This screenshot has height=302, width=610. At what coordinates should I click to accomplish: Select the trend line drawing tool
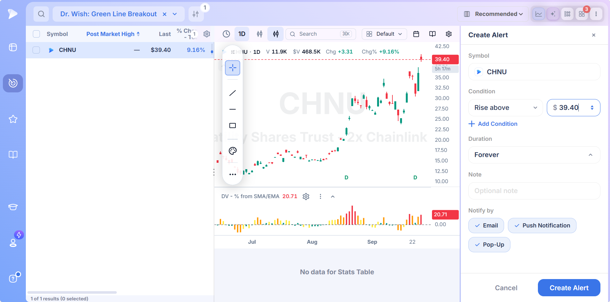pyautogui.click(x=233, y=93)
